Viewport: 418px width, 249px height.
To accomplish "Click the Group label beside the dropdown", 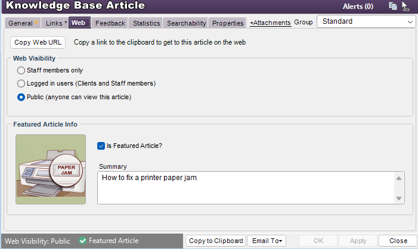I will [x=303, y=23].
